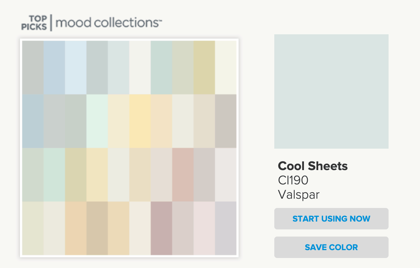This screenshot has width=420, height=268.
Task: Select the bright pale yellow swatch
Action: [140, 121]
